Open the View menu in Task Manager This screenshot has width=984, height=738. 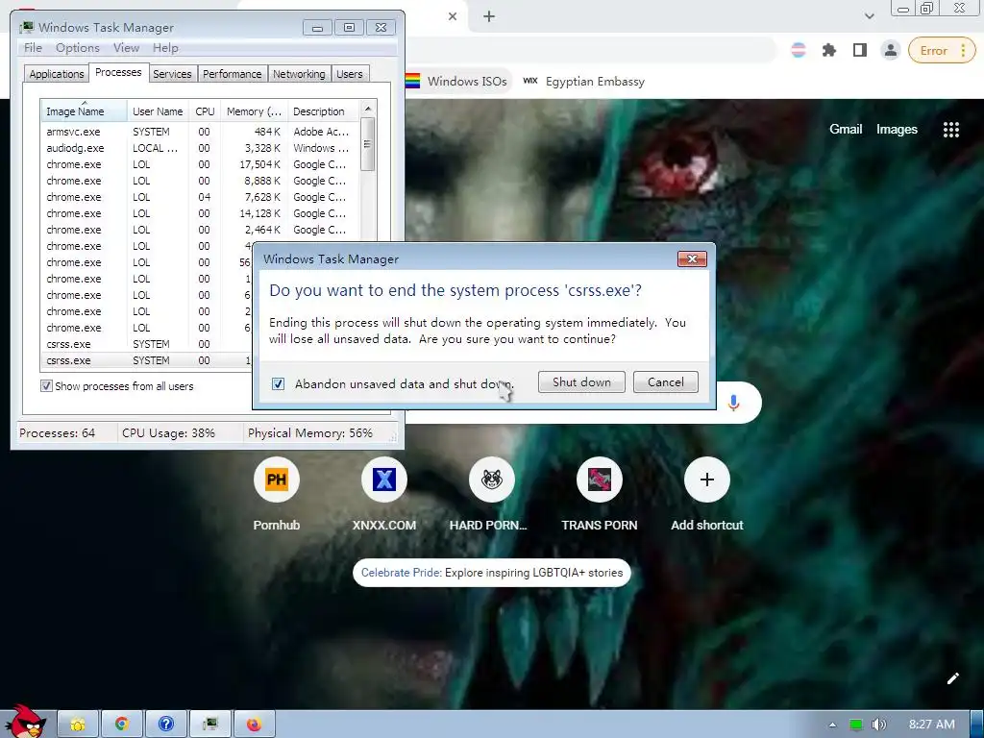[126, 48]
